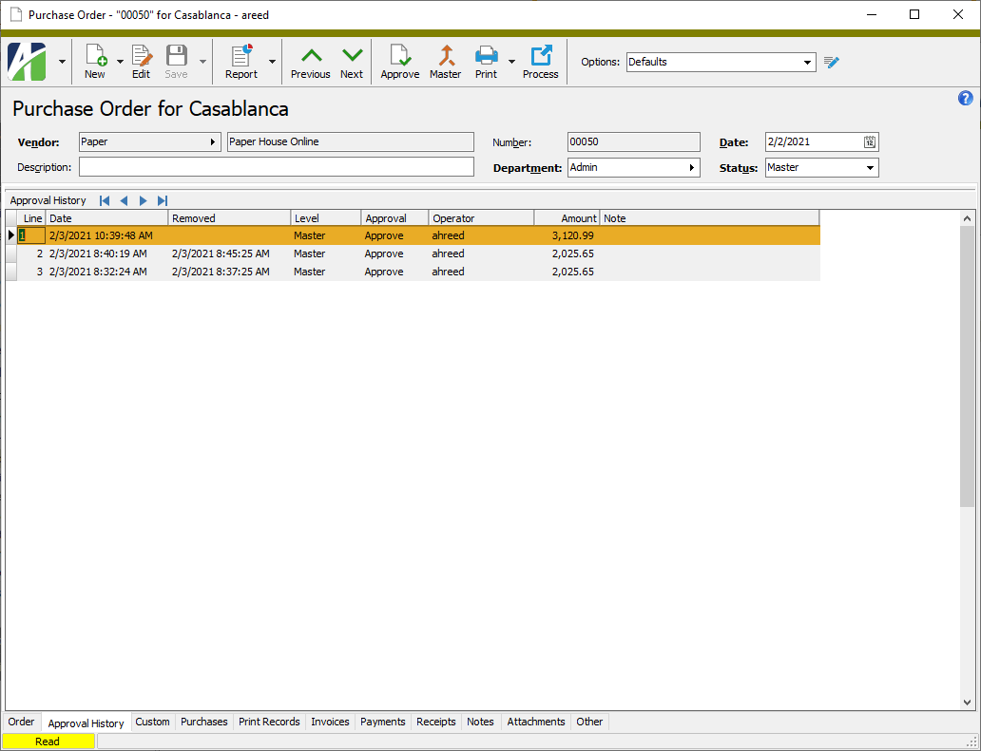
Task: Open the Attachments tab
Action: point(536,722)
